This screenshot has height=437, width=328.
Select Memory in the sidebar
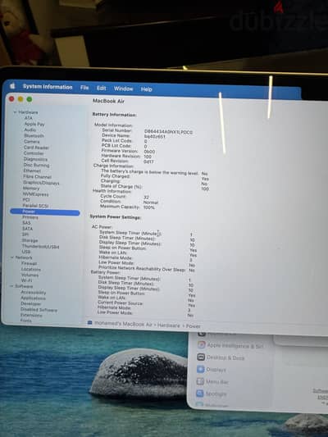(x=31, y=189)
